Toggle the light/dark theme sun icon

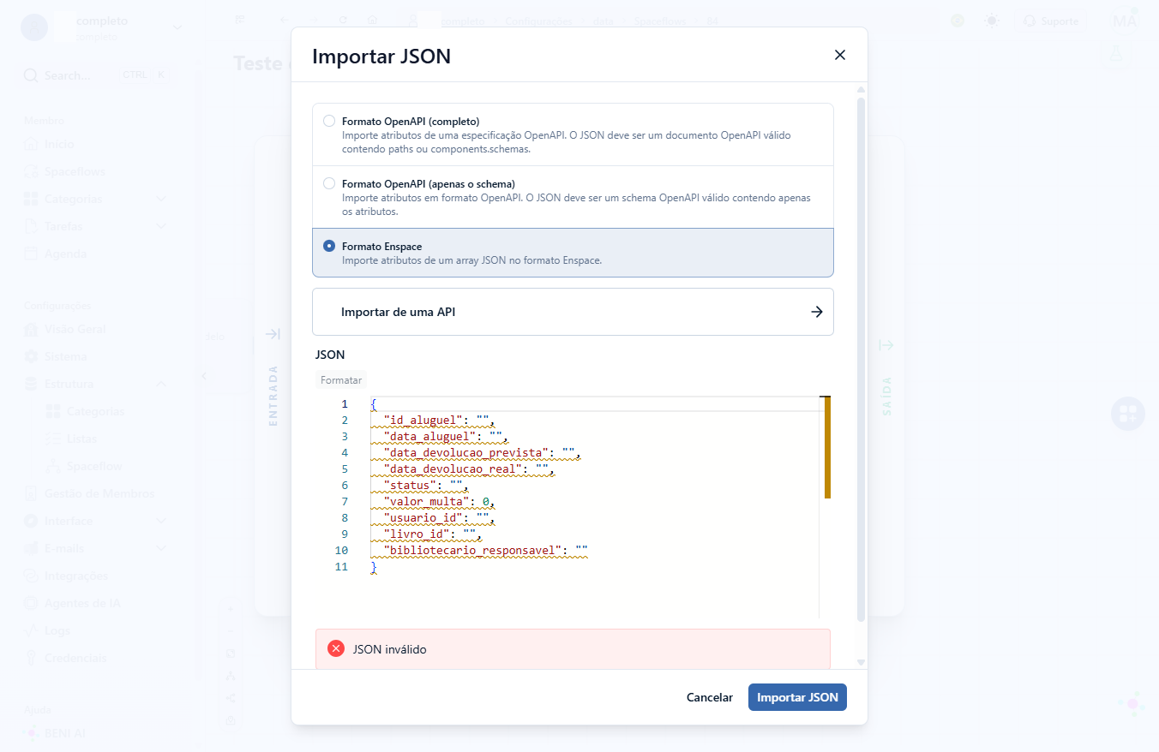(x=992, y=21)
